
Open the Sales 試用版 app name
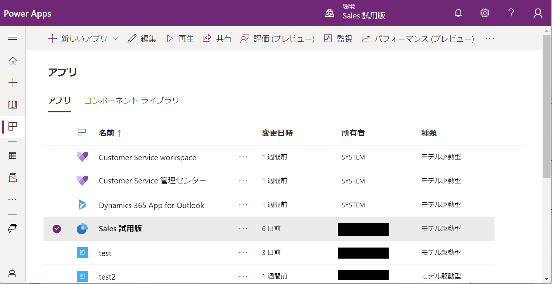(x=121, y=229)
